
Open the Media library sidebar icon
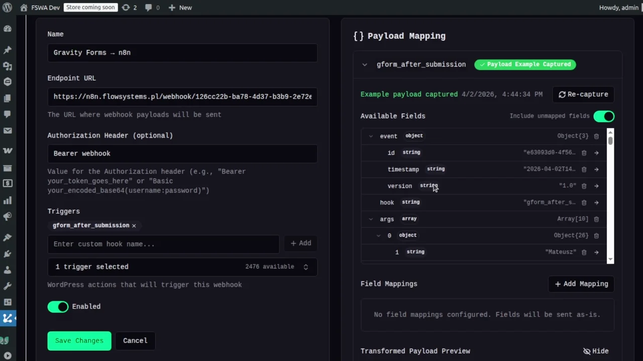pos(8,66)
